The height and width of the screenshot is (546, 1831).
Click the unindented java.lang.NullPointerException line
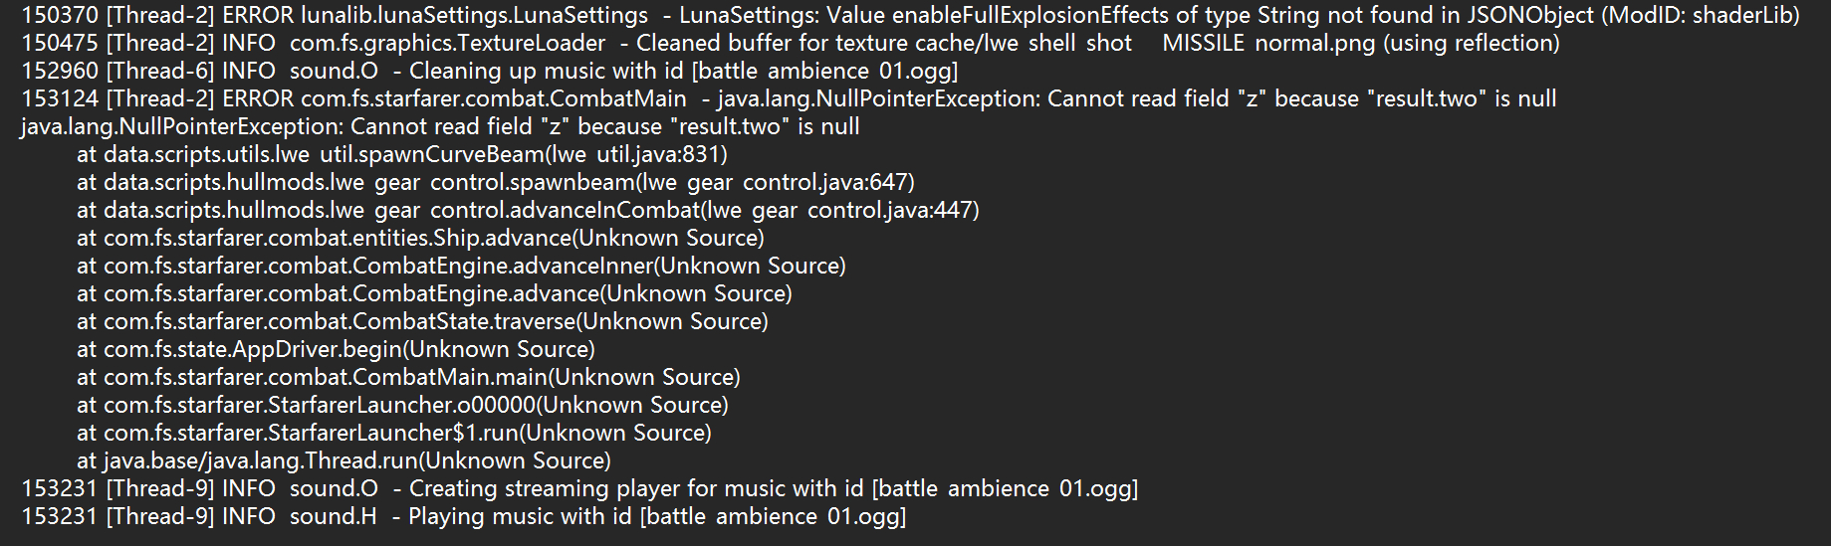(440, 127)
